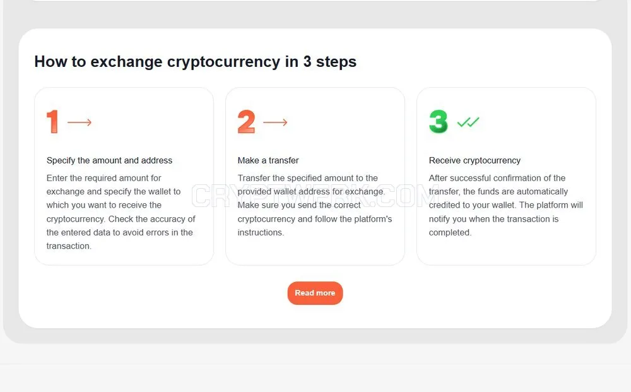This screenshot has width=631, height=392.
Task: Click the second step card
Action: (x=315, y=176)
